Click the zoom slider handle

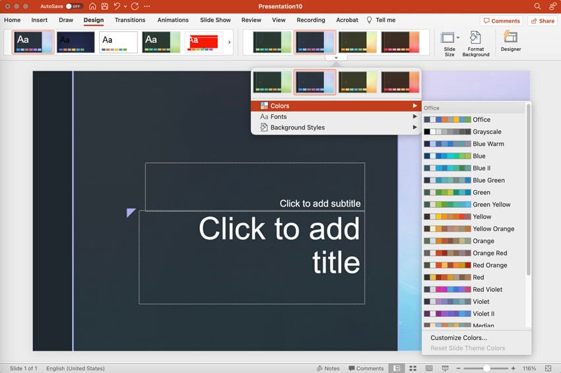point(486,368)
